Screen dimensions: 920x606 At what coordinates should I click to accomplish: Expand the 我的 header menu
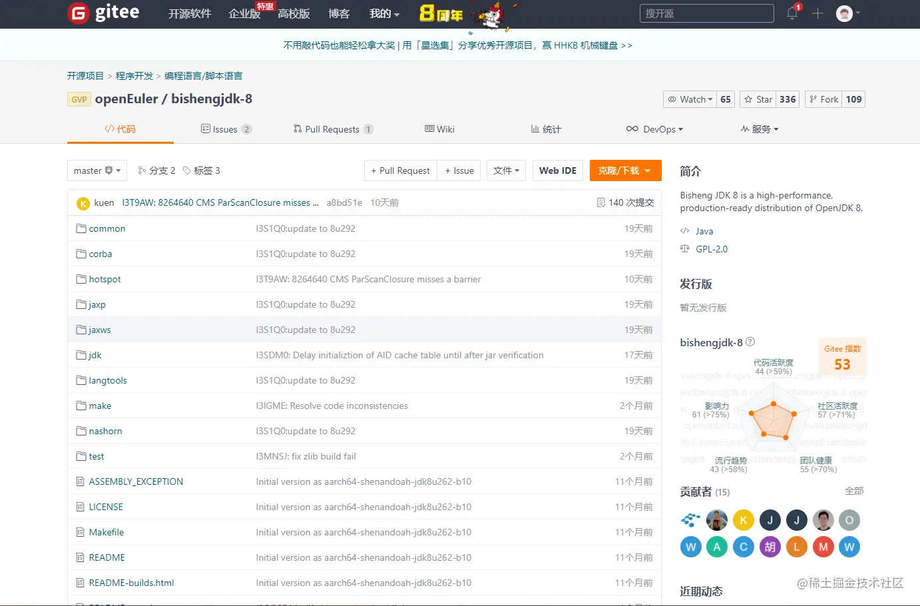[x=384, y=14]
